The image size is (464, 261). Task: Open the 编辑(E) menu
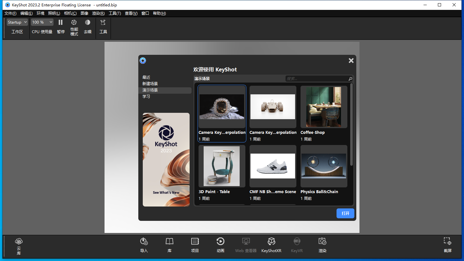(x=26, y=13)
